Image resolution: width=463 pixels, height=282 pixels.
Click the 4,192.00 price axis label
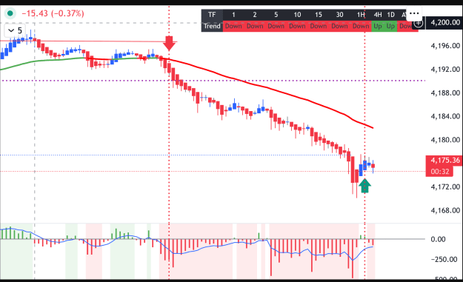click(445, 70)
